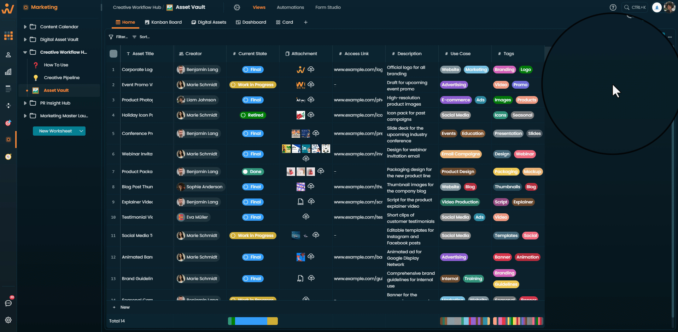Screen dimensions: 678x332
Task: Click the target icon in left rail
Action: [x=8, y=123]
